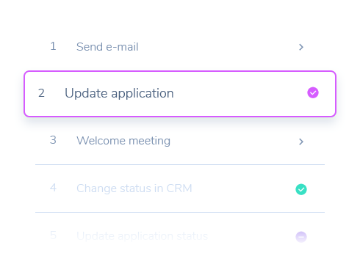
Task: Choose Update application status step
Action: point(143,236)
